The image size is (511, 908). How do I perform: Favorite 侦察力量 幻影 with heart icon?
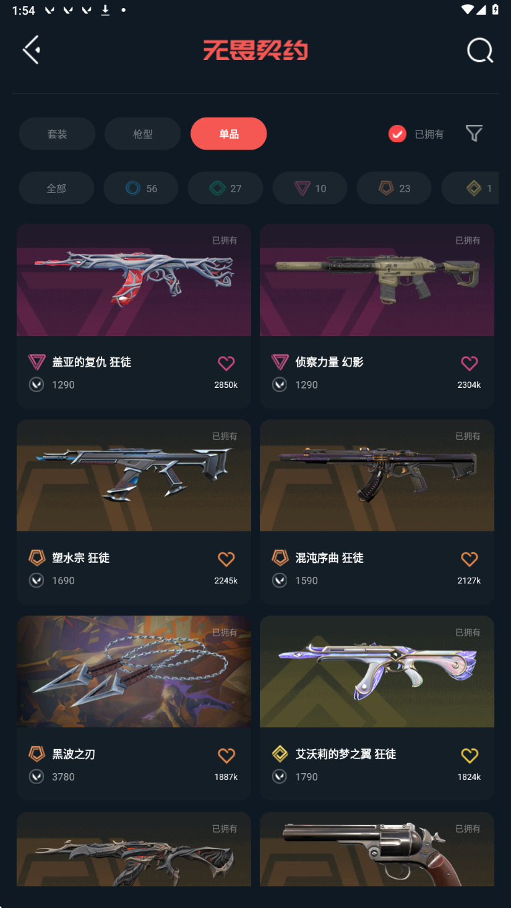tap(470, 363)
